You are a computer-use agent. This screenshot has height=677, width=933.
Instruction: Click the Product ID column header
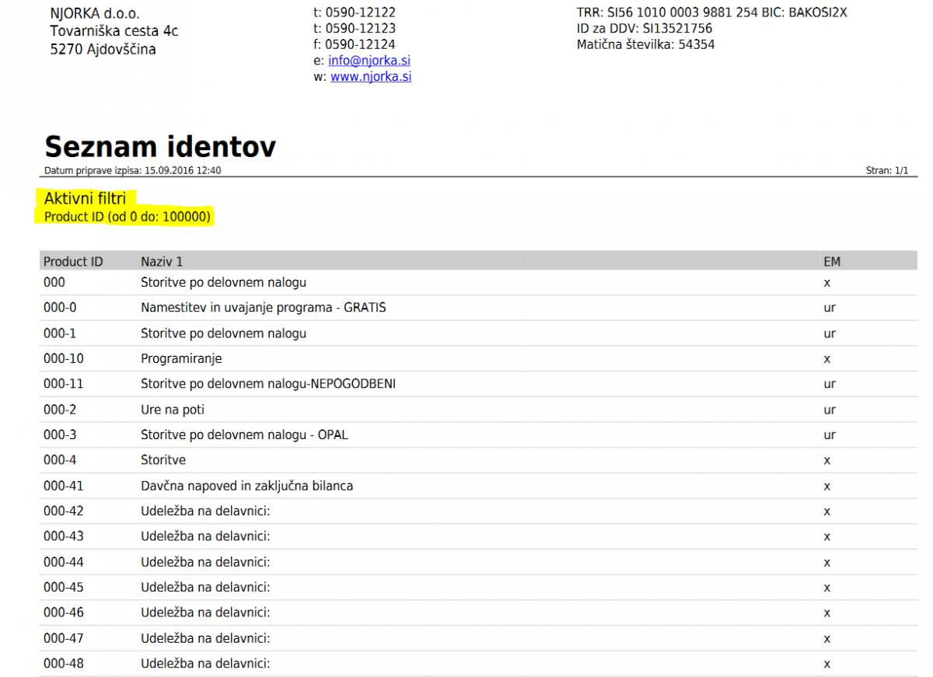click(x=73, y=262)
